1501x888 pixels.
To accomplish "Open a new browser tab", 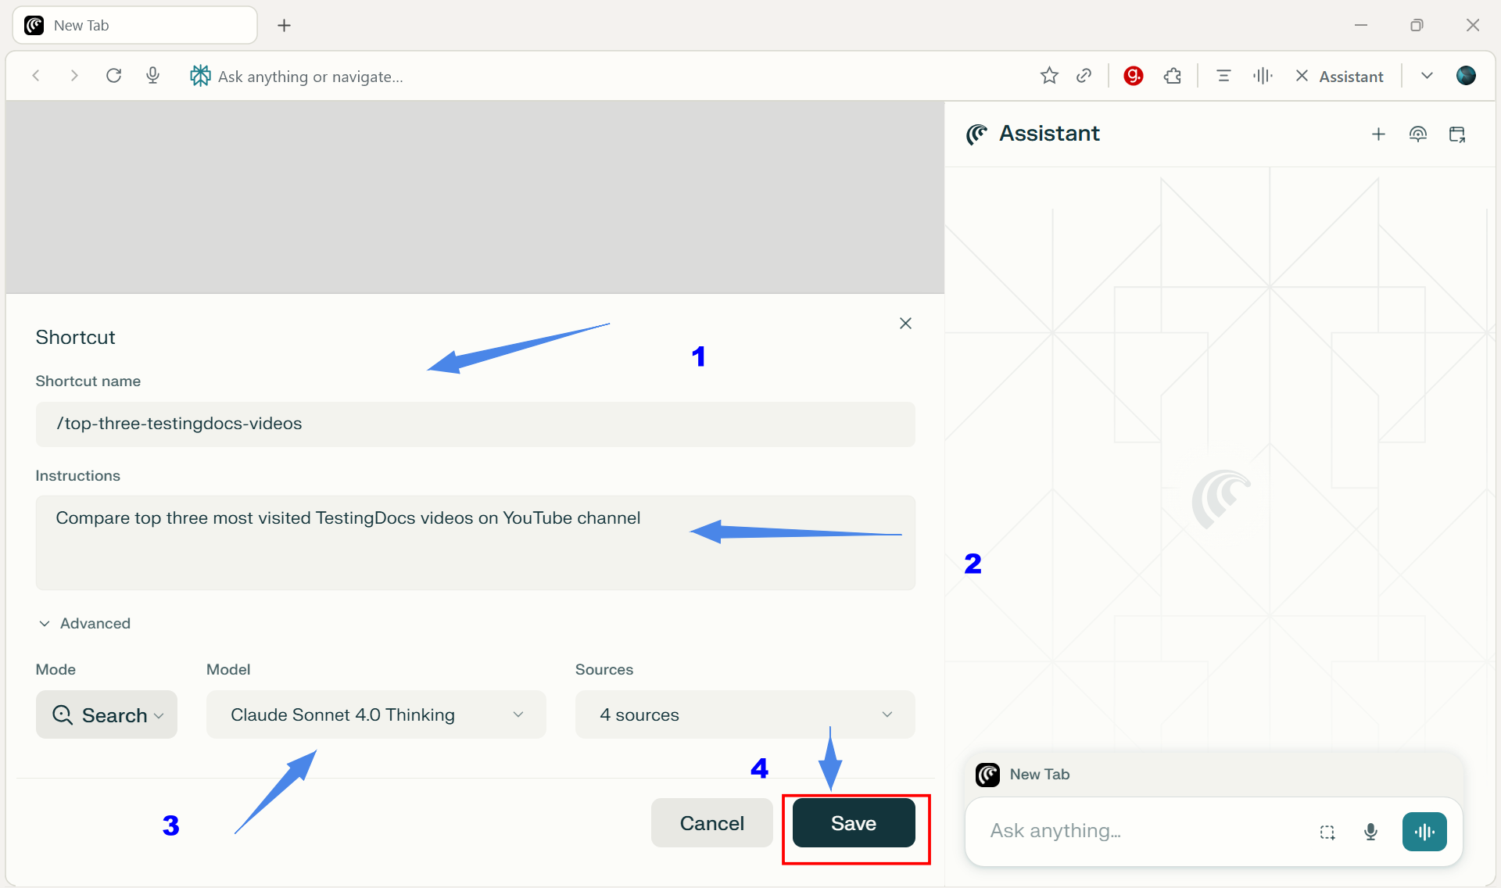I will pos(284,26).
